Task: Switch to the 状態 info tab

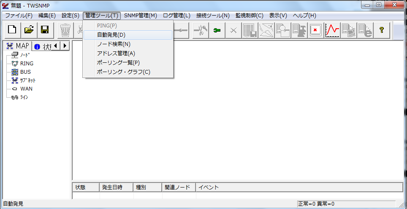Action: [42, 47]
